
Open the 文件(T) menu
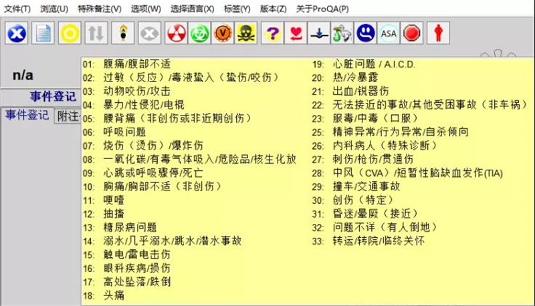[17, 9]
